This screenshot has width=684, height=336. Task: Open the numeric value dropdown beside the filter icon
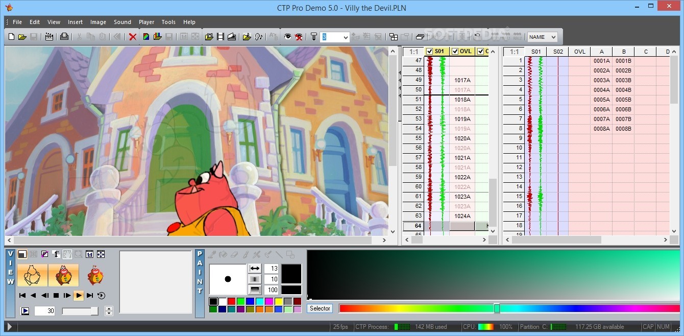(x=345, y=37)
